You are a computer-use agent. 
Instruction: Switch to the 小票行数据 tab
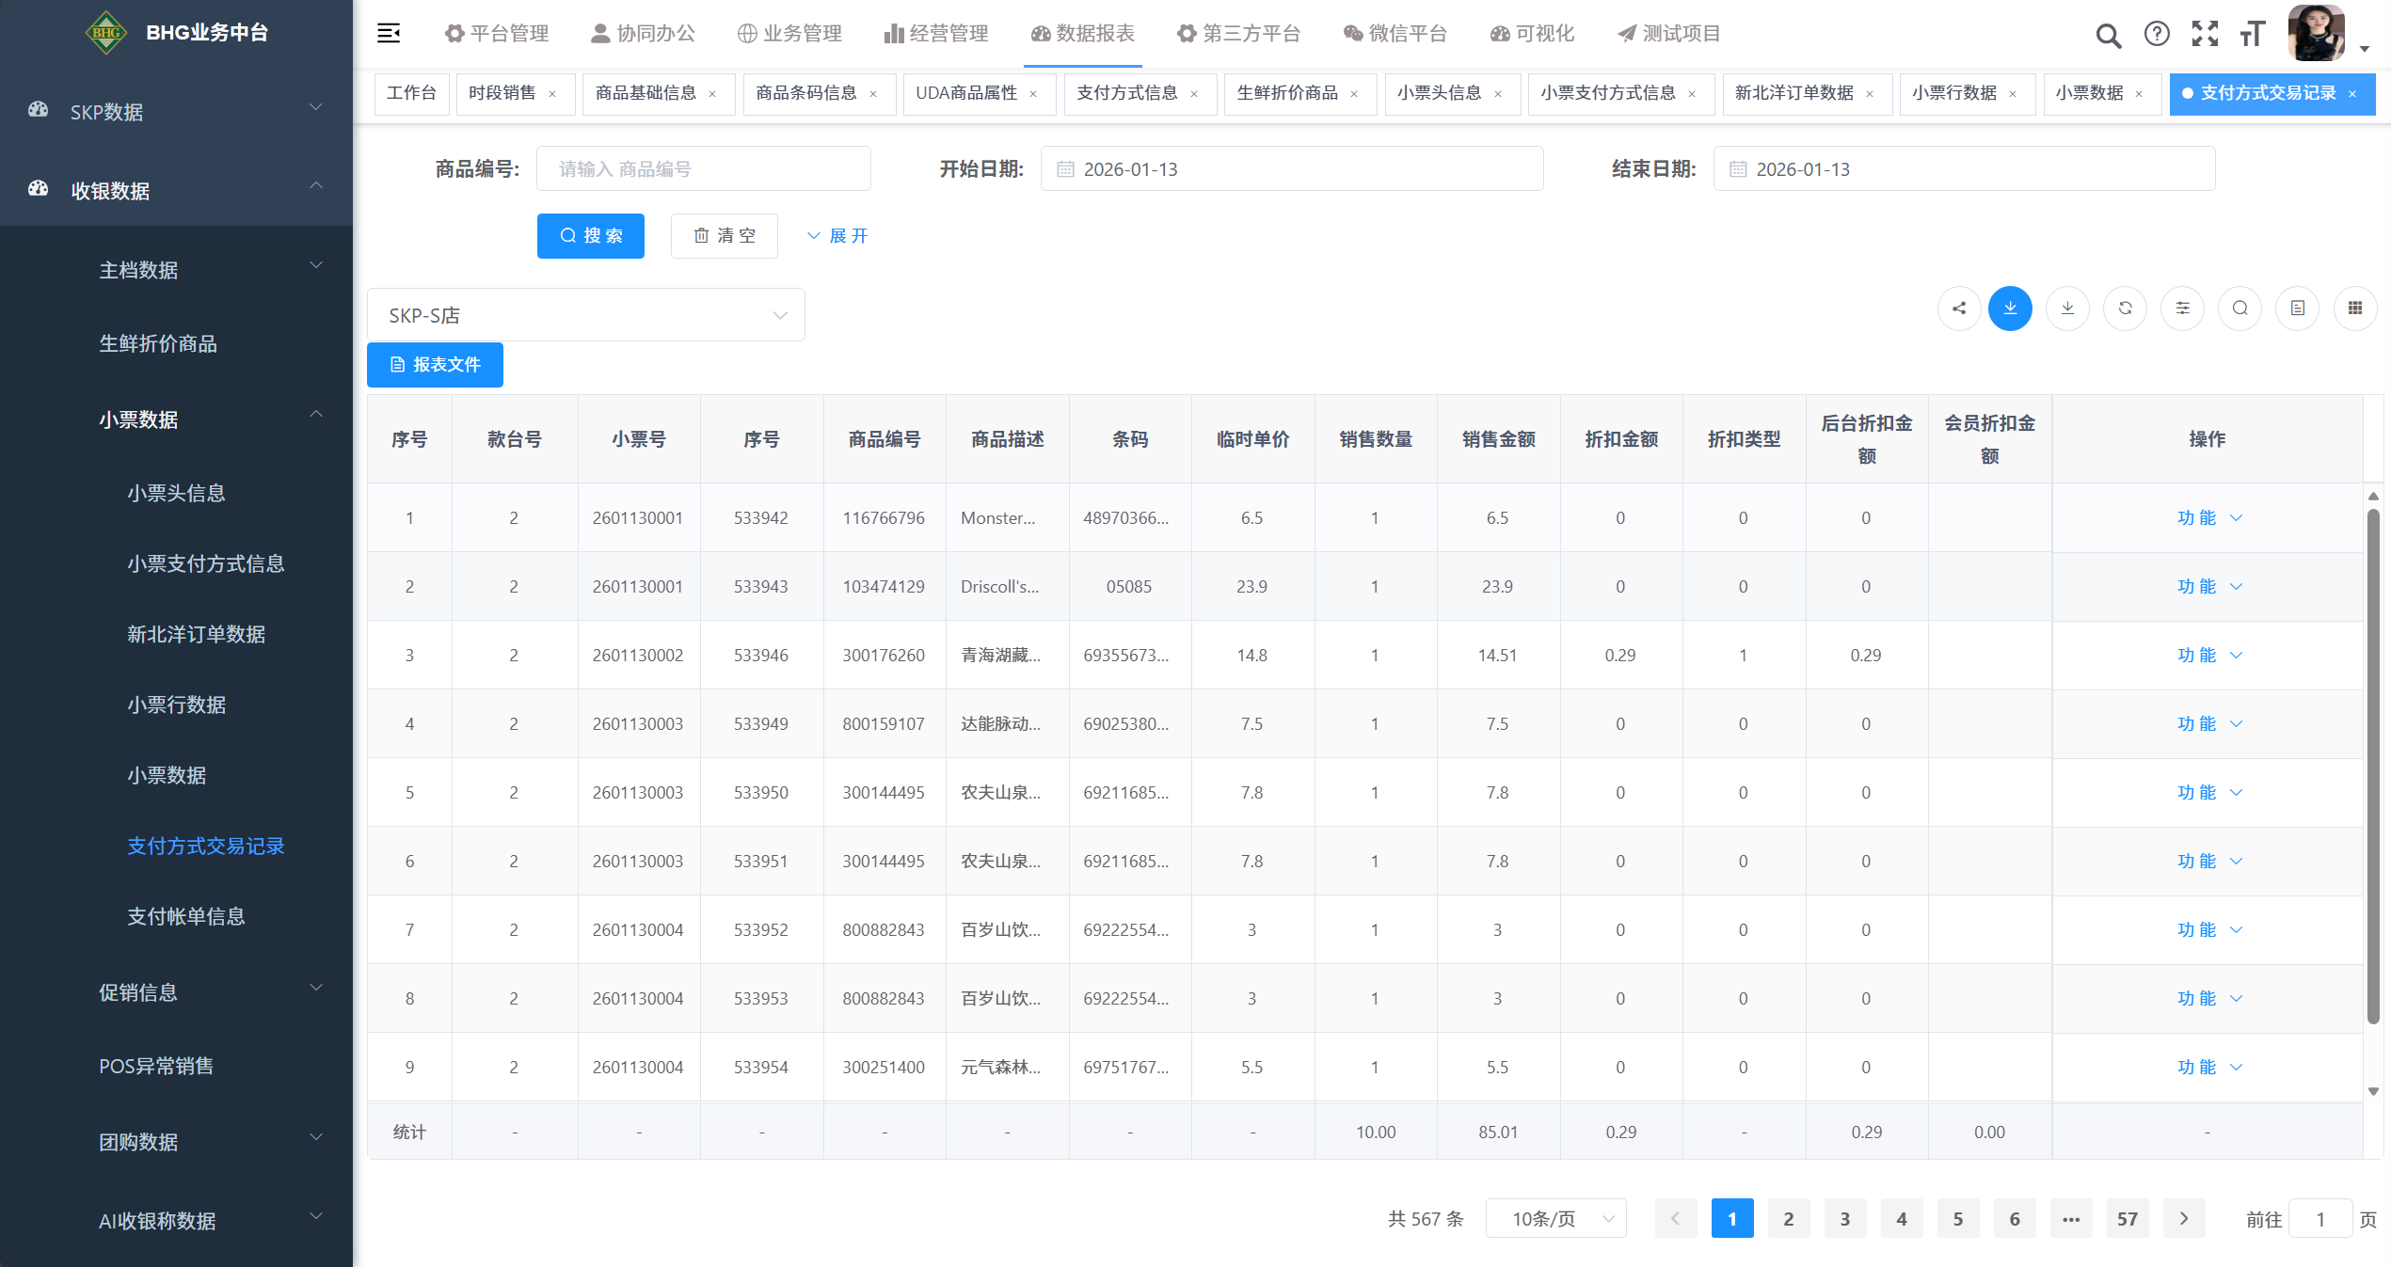point(1954,93)
